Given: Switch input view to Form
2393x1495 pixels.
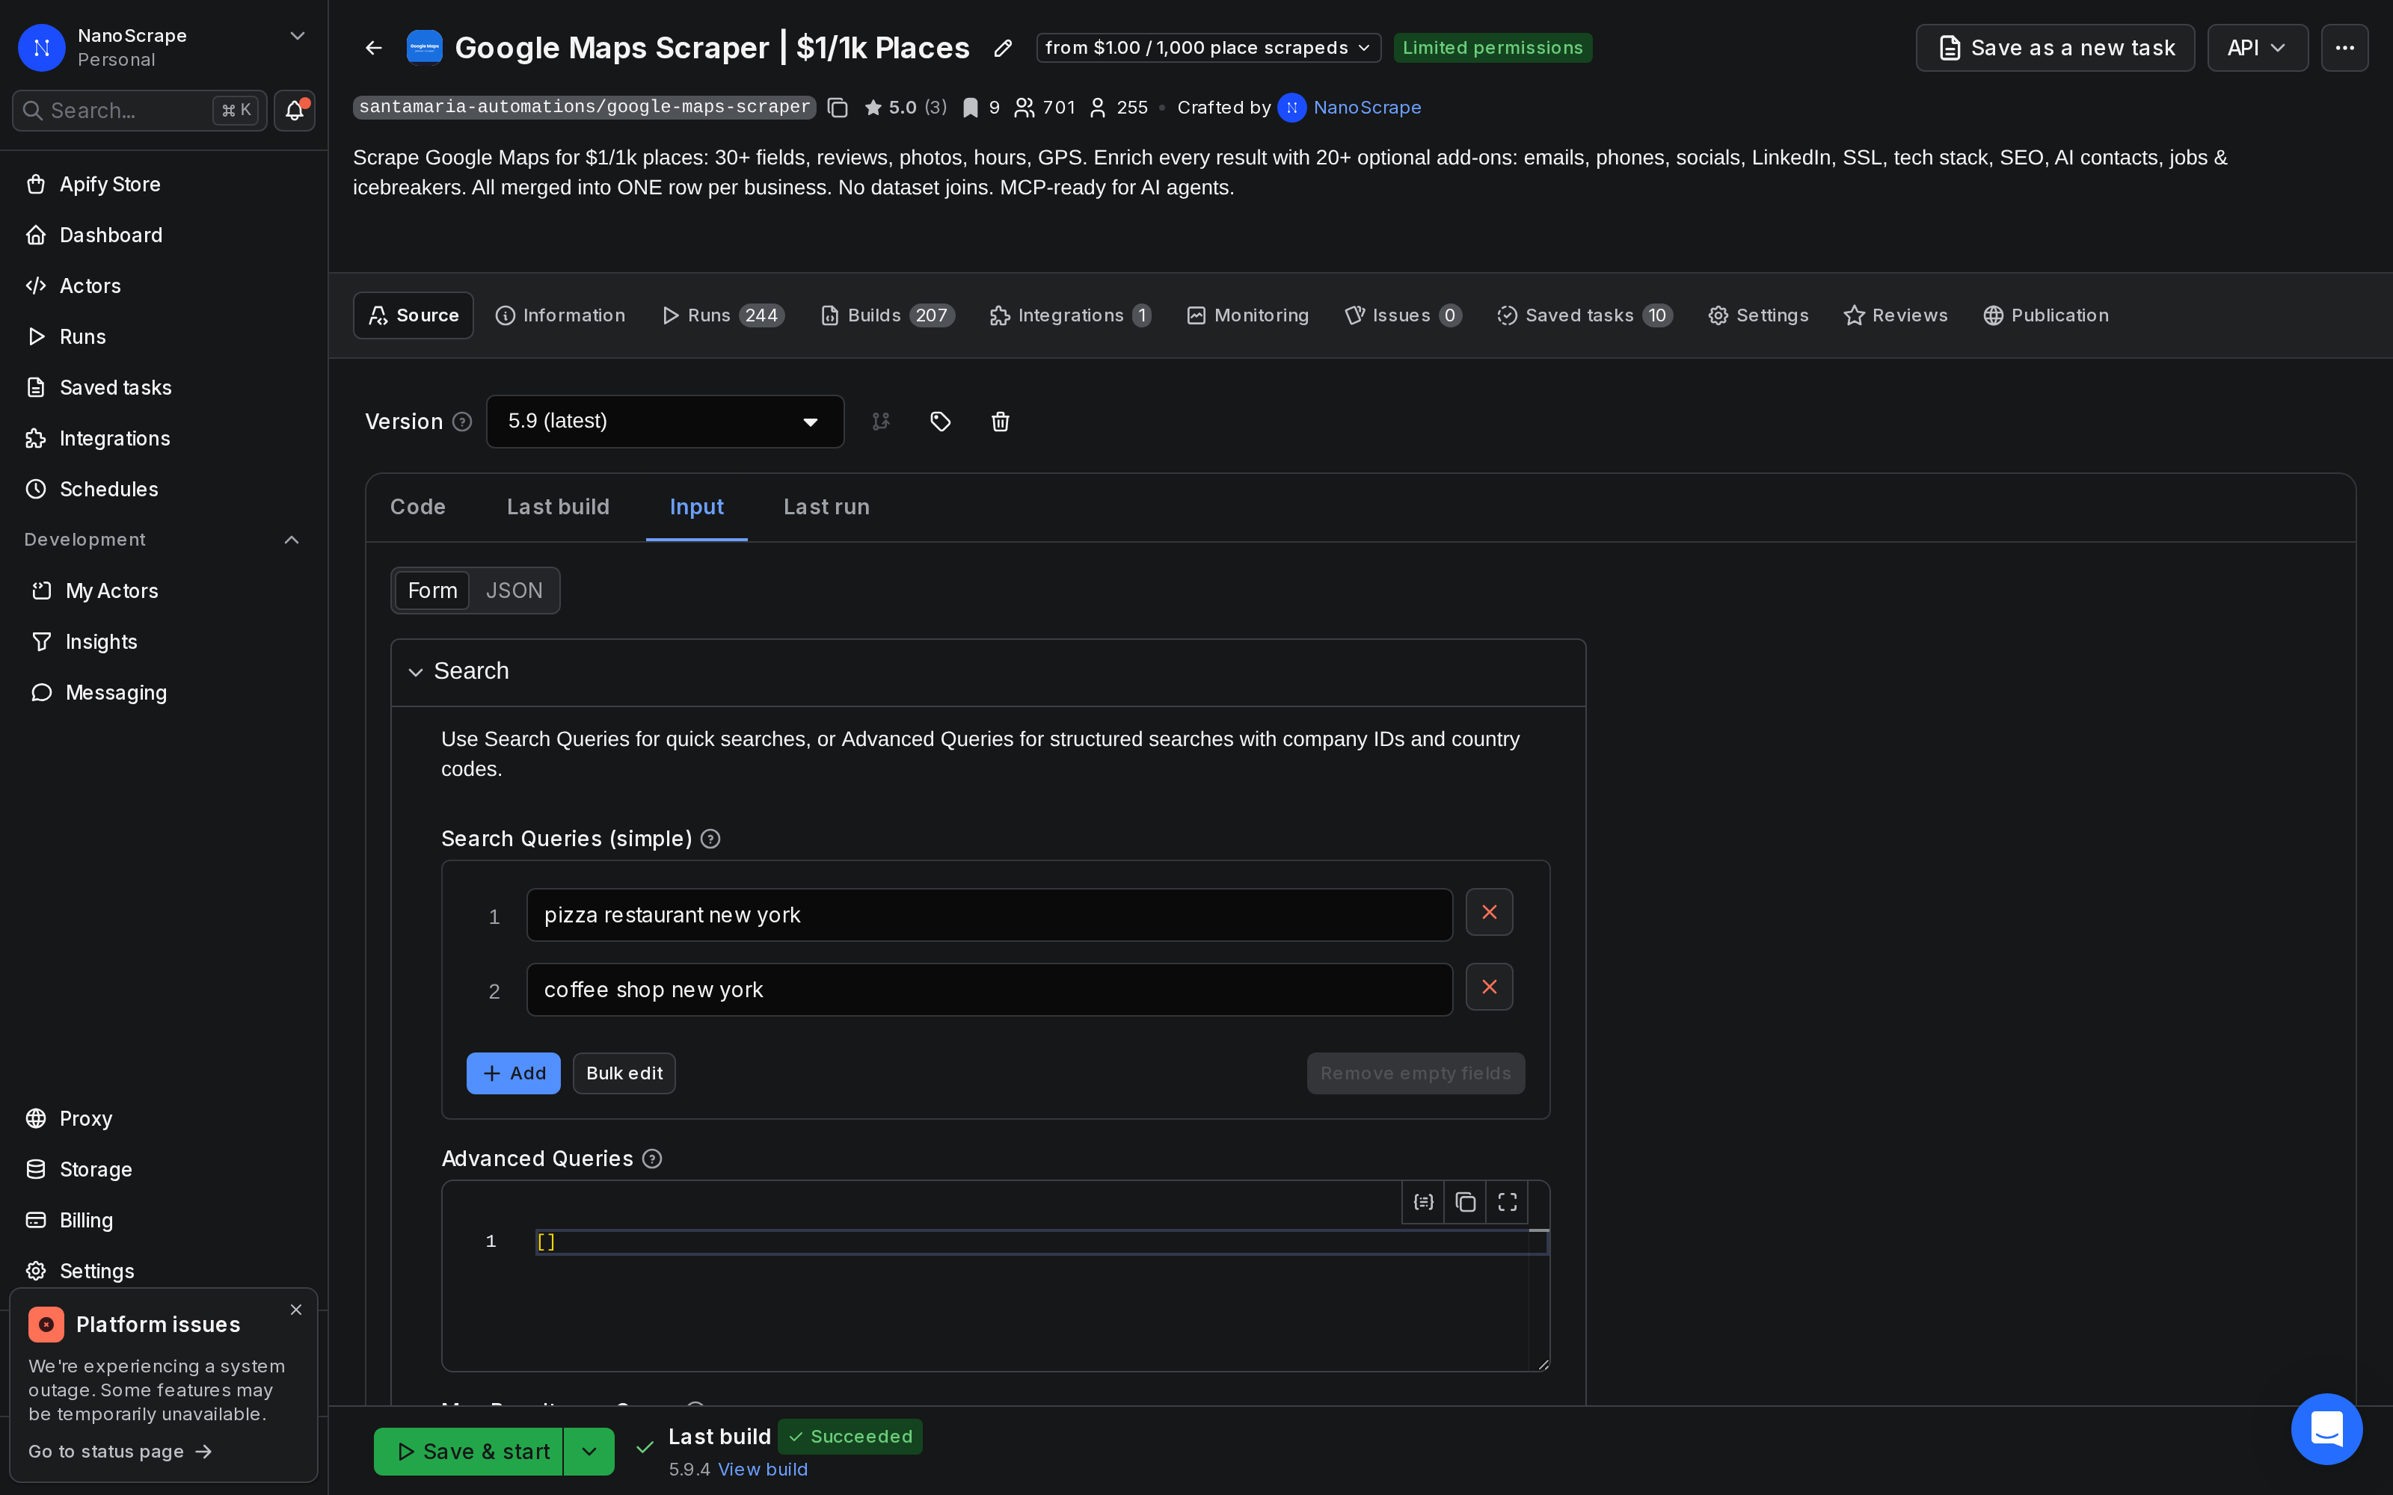Looking at the screenshot, I should point(432,591).
